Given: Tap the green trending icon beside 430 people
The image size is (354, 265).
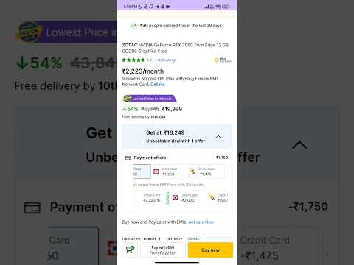Looking at the screenshot, I should pyautogui.click(x=133, y=26).
